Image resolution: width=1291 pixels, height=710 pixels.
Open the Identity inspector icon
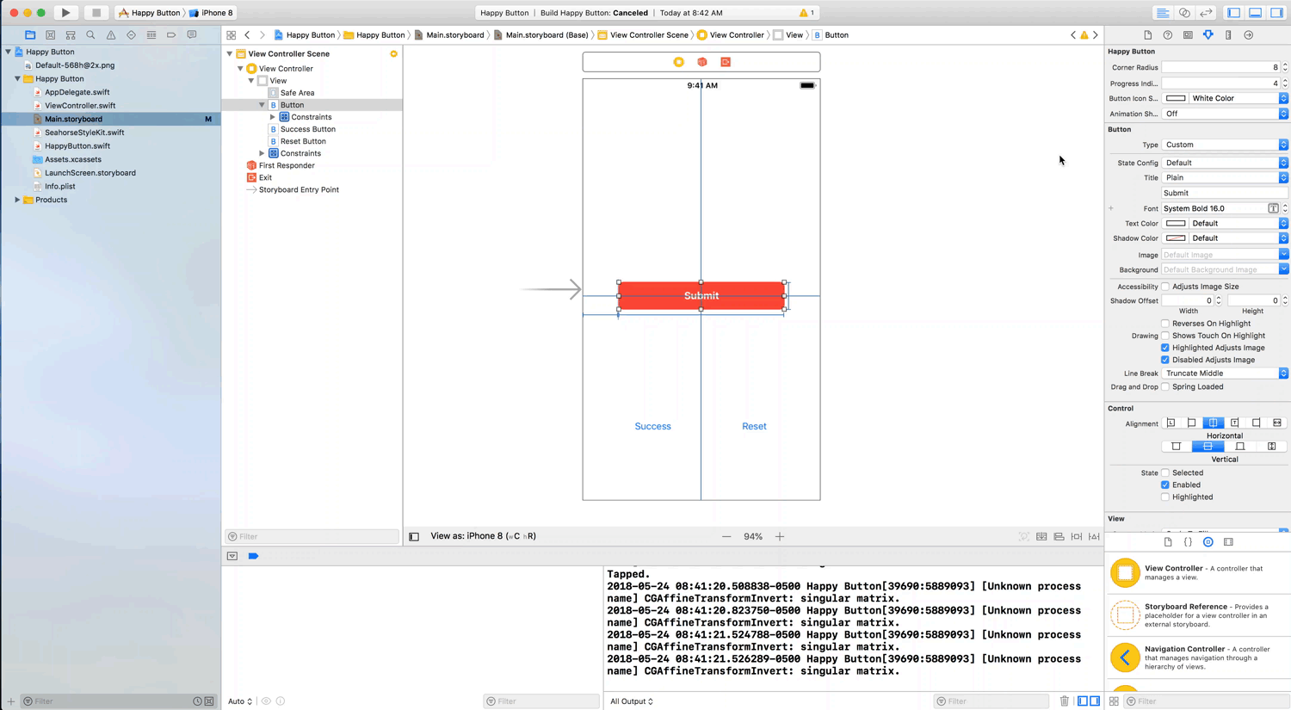1188,35
